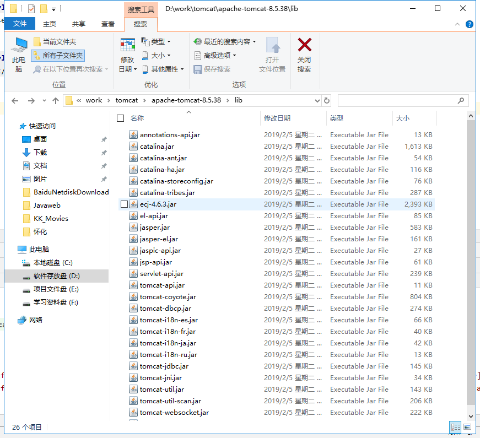Click the 搜索工具 contextual tab header
480x438 pixels.
(141, 9)
